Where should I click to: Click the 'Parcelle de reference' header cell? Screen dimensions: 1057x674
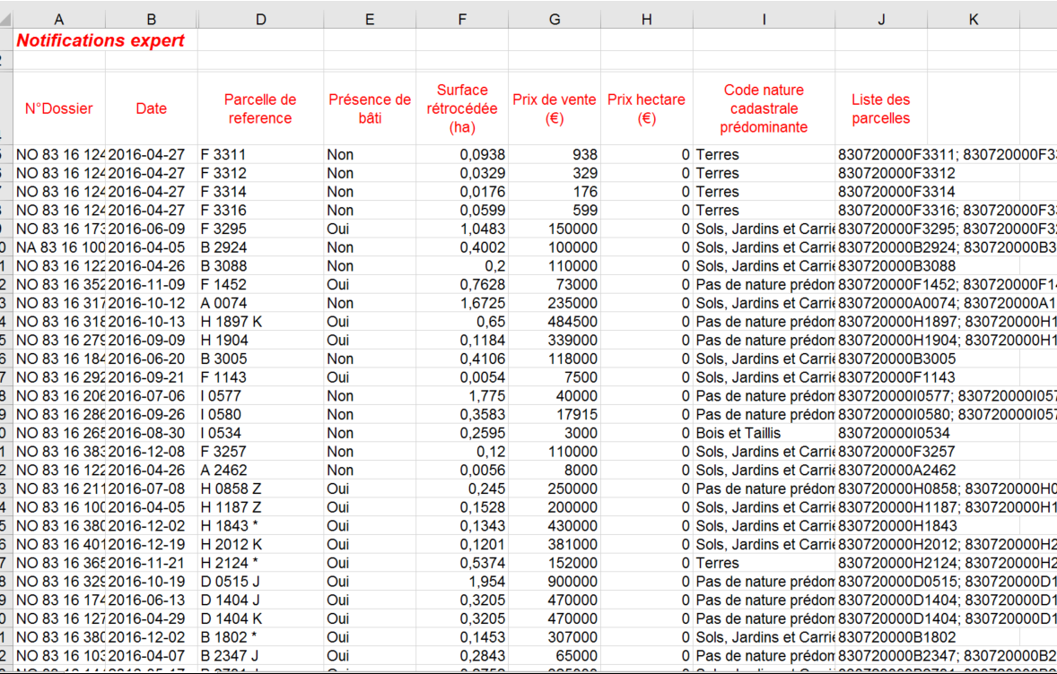click(260, 108)
